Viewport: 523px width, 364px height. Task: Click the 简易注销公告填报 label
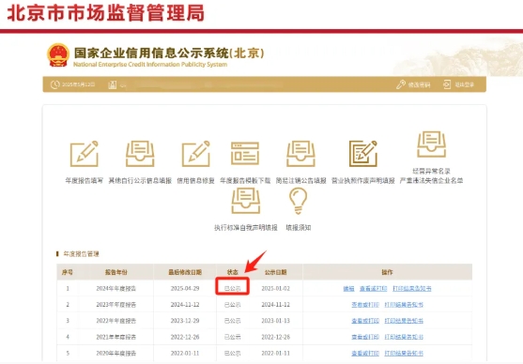[x=300, y=181]
